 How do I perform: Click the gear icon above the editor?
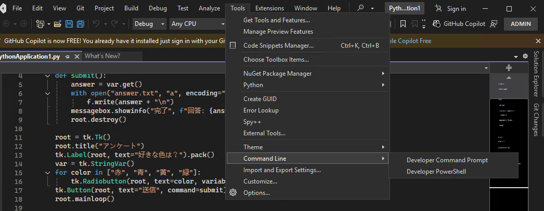click(525, 56)
